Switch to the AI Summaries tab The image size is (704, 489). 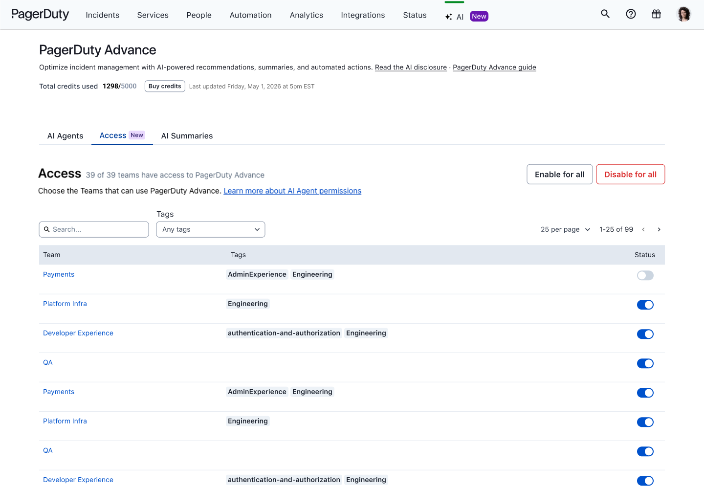(x=187, y=136)
